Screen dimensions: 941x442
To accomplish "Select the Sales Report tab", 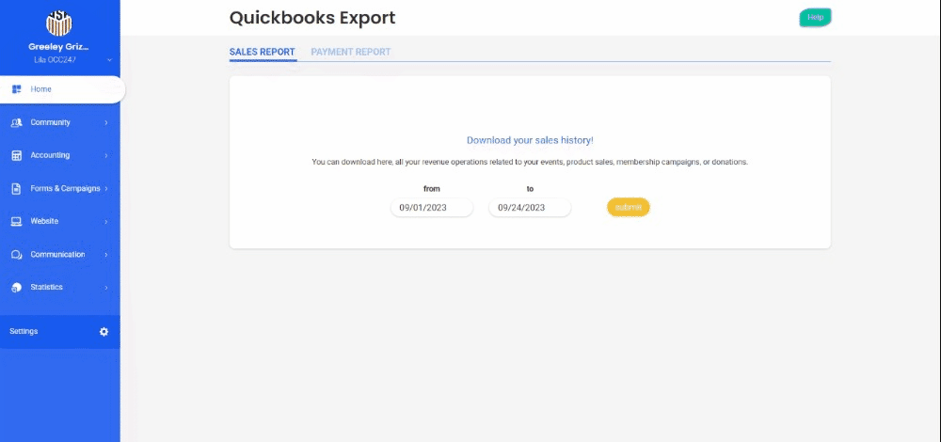I will click(262, 52).
